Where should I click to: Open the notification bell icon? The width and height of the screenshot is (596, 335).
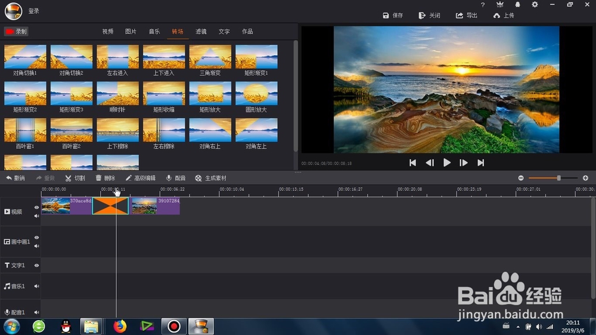click(x=517, y=5)
